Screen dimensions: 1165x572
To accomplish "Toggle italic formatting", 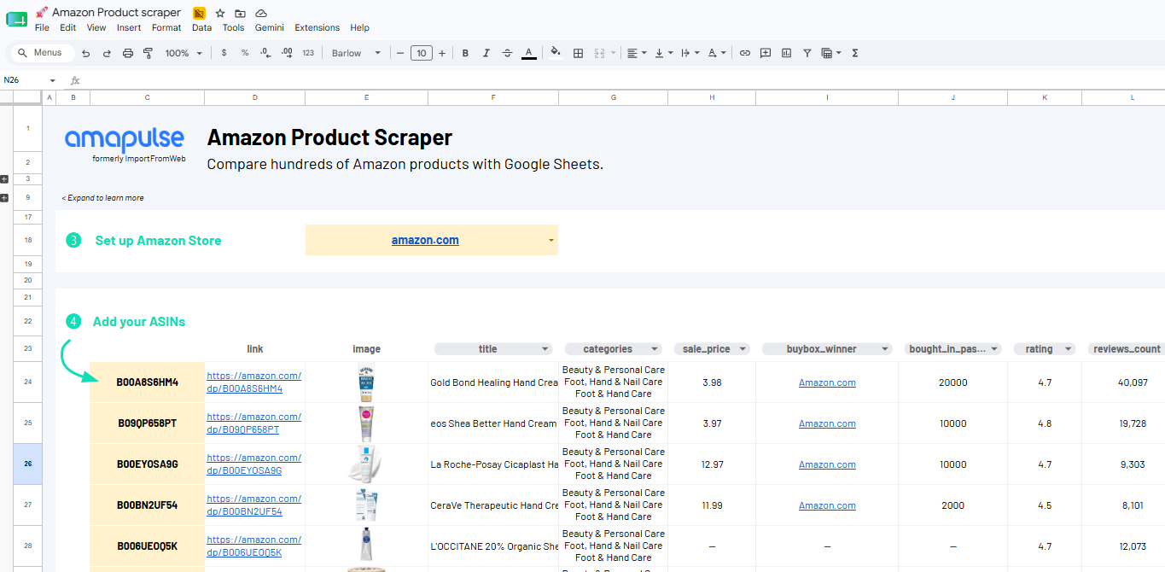I will [486, 53].
